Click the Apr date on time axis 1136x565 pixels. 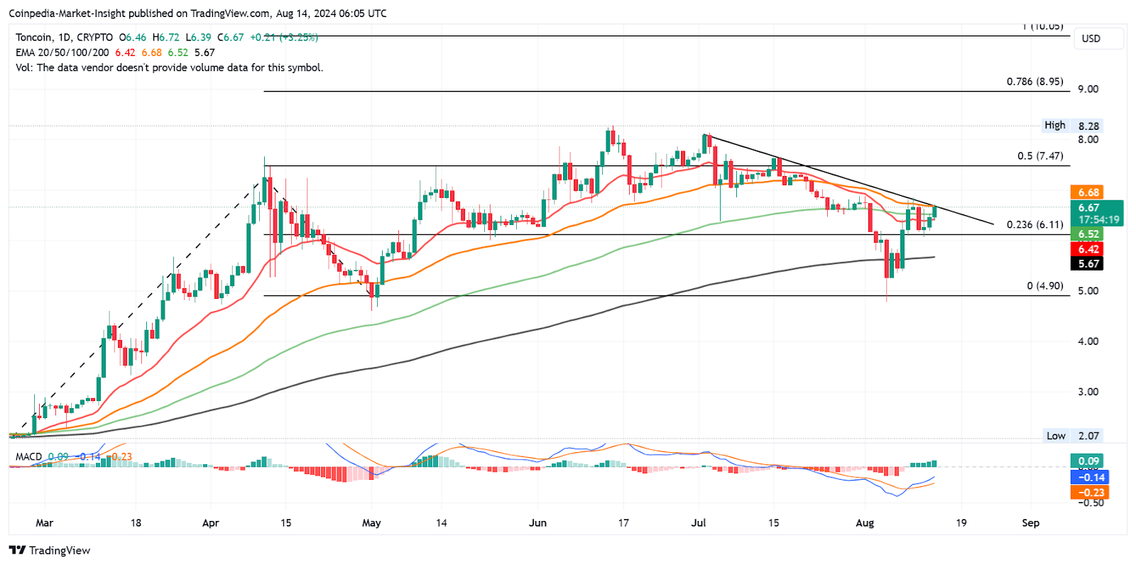(210, 523)
